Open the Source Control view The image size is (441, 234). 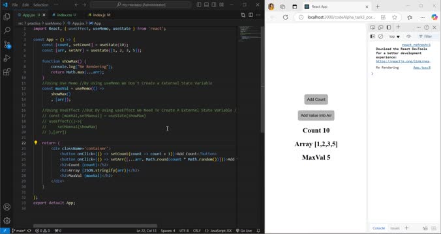click(7, 44)
